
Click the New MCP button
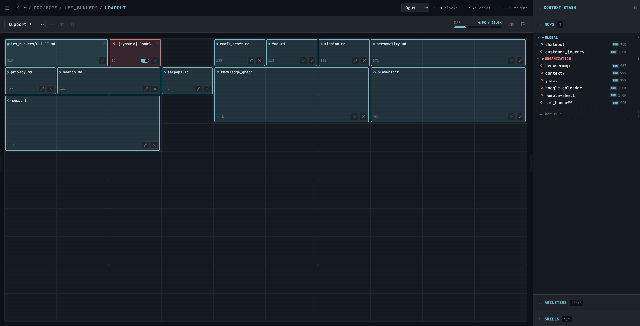553,114
